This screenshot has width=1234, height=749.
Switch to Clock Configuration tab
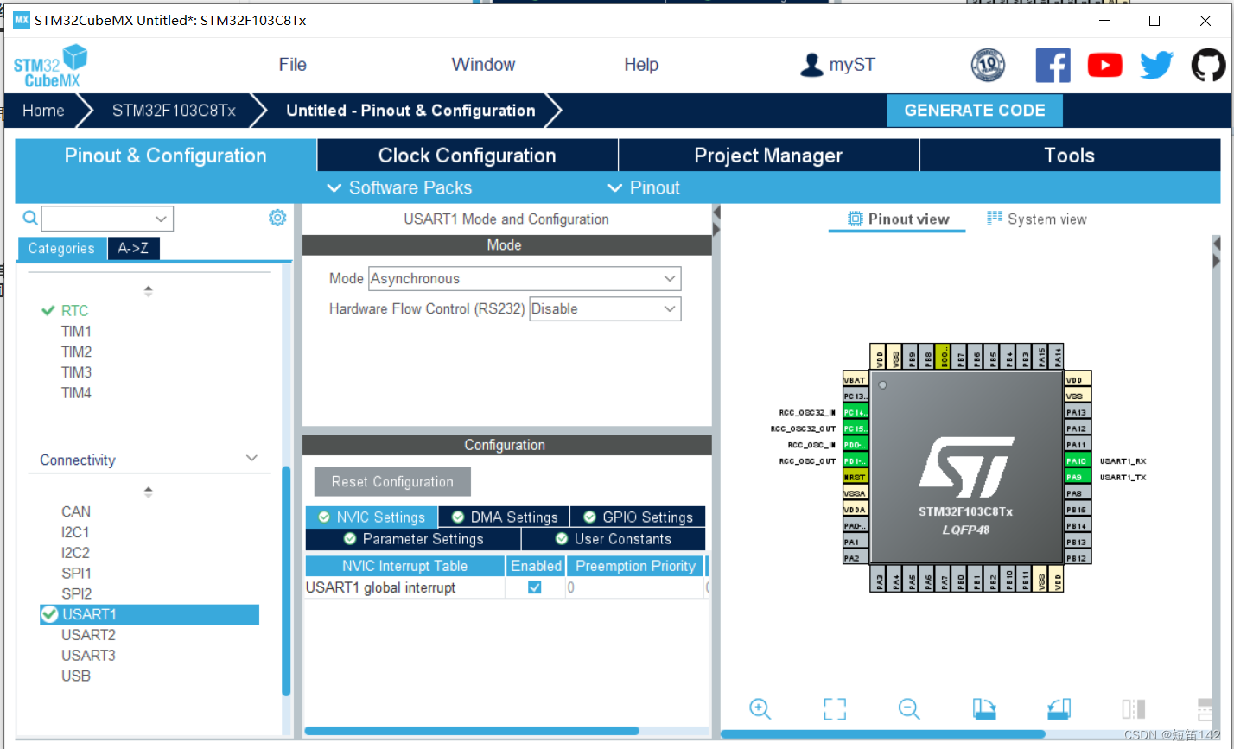tap(468, 156)
